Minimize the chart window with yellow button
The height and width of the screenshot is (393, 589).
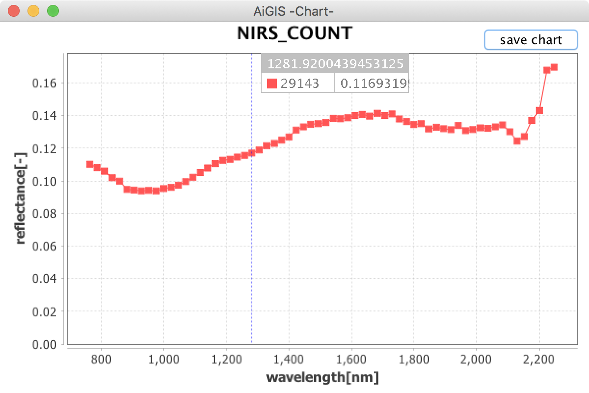click(x=33, y=11)
